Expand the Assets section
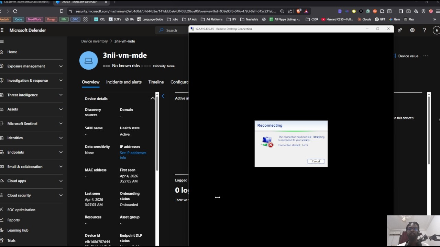440x247 pixels. [x=61, y=109]
